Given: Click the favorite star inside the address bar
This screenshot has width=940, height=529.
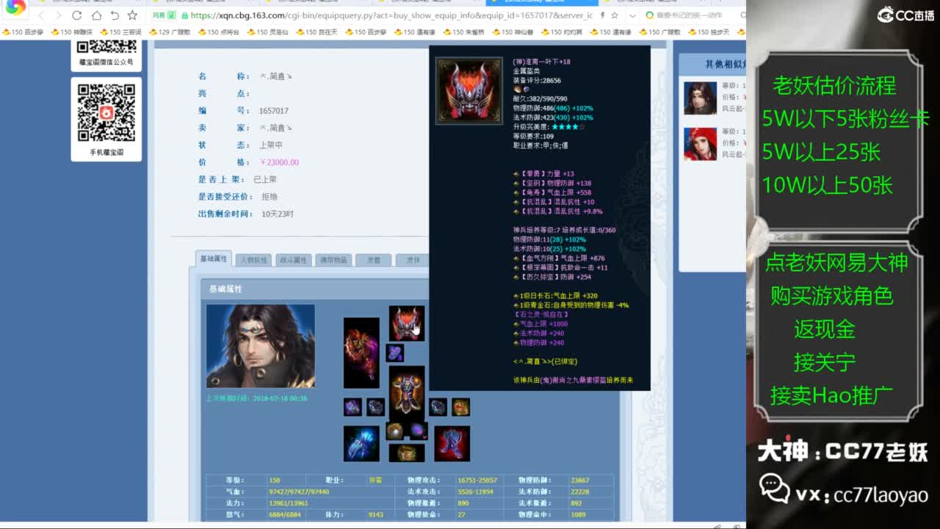Looking at the screenshot, I should (615, 15).
